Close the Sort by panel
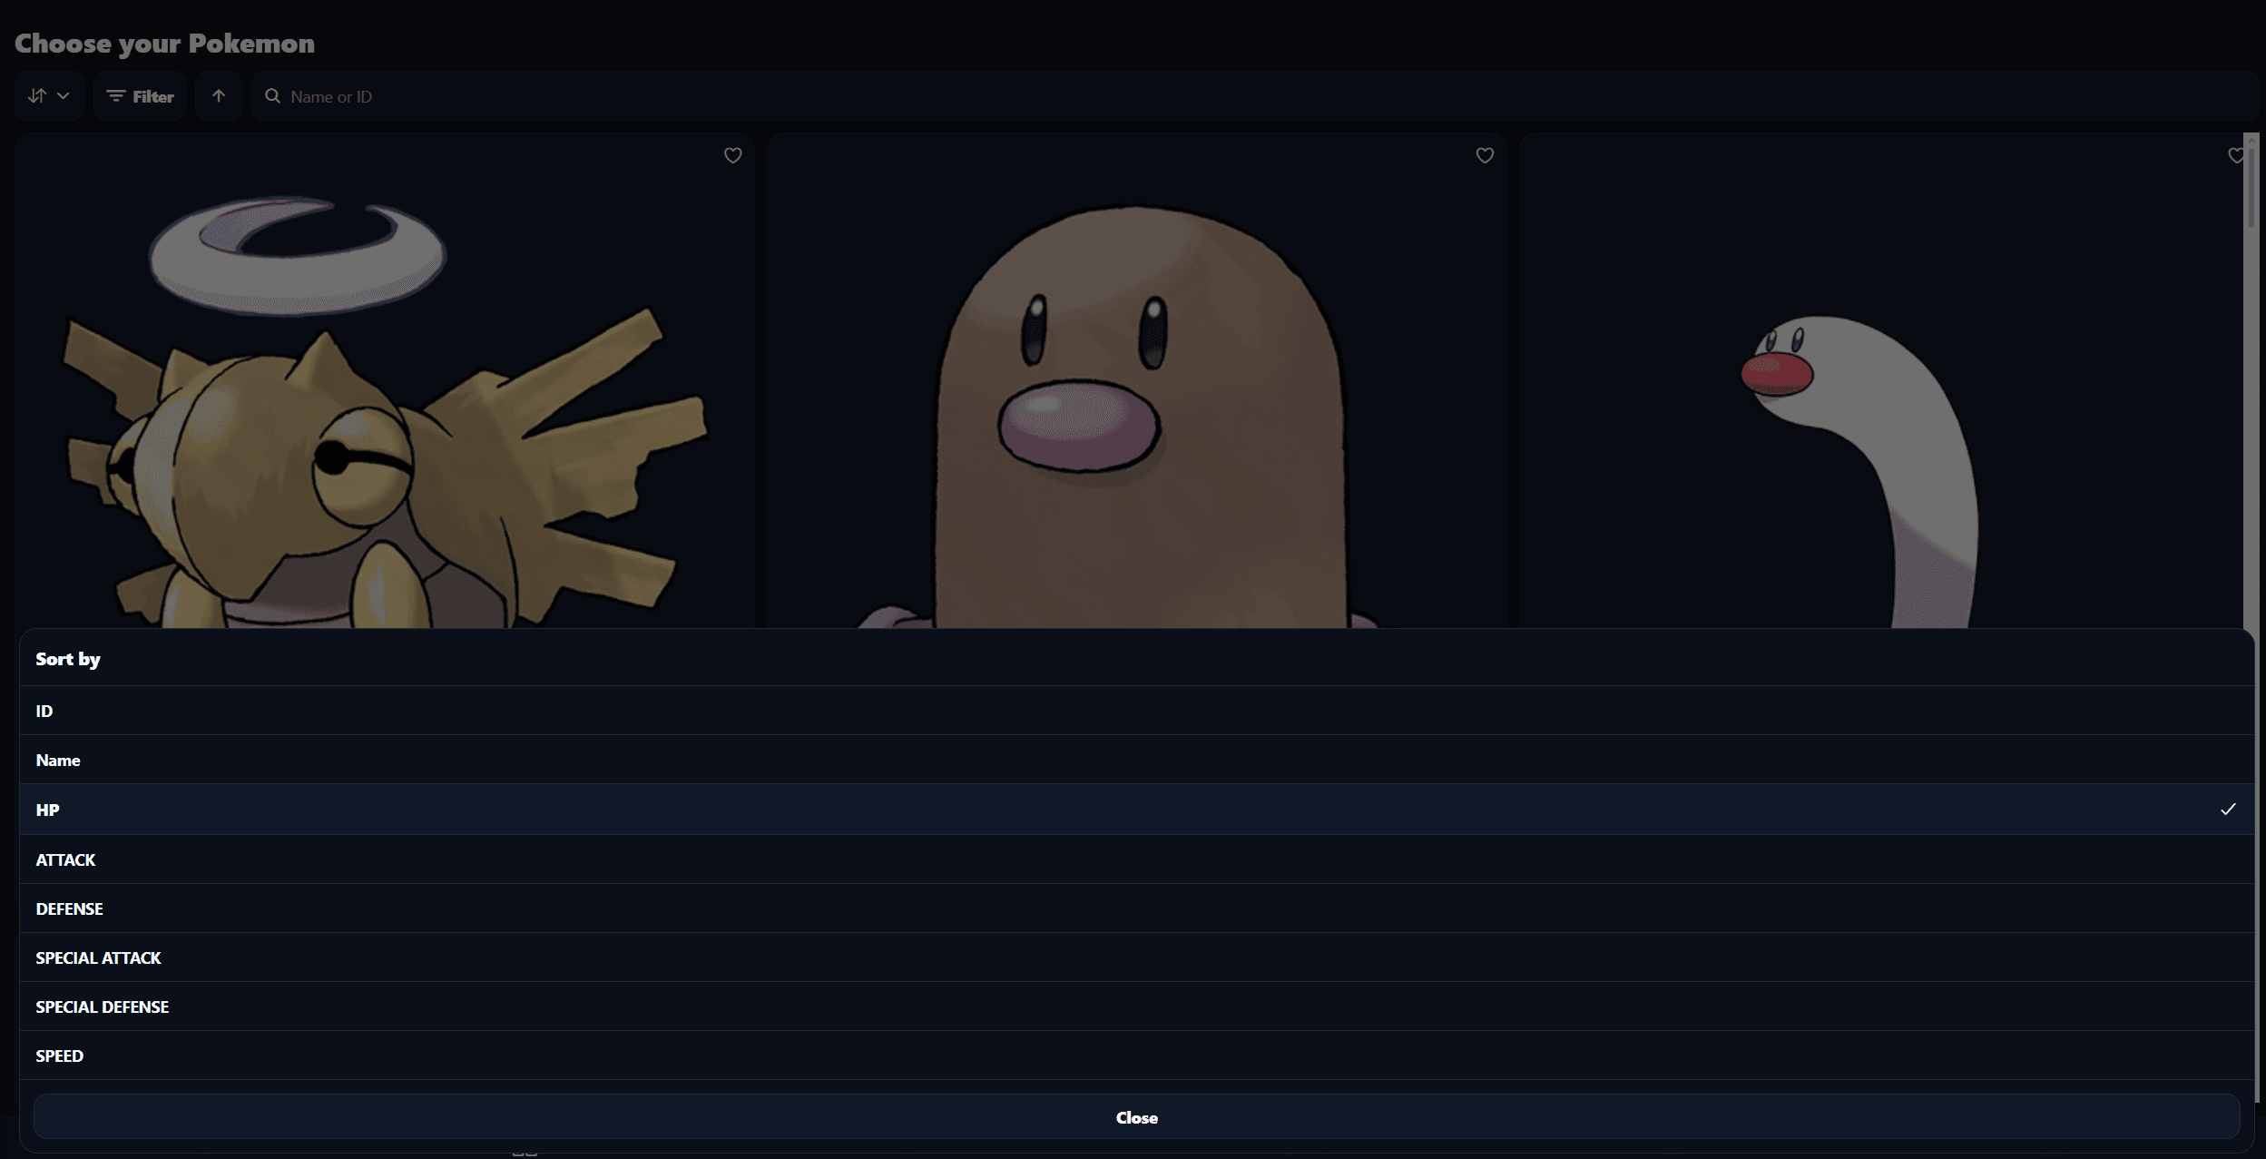Viewport: 2266px width, 1159px height. [1137, 1117]
